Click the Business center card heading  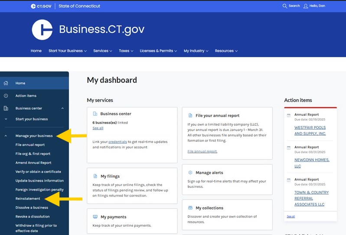116,114
